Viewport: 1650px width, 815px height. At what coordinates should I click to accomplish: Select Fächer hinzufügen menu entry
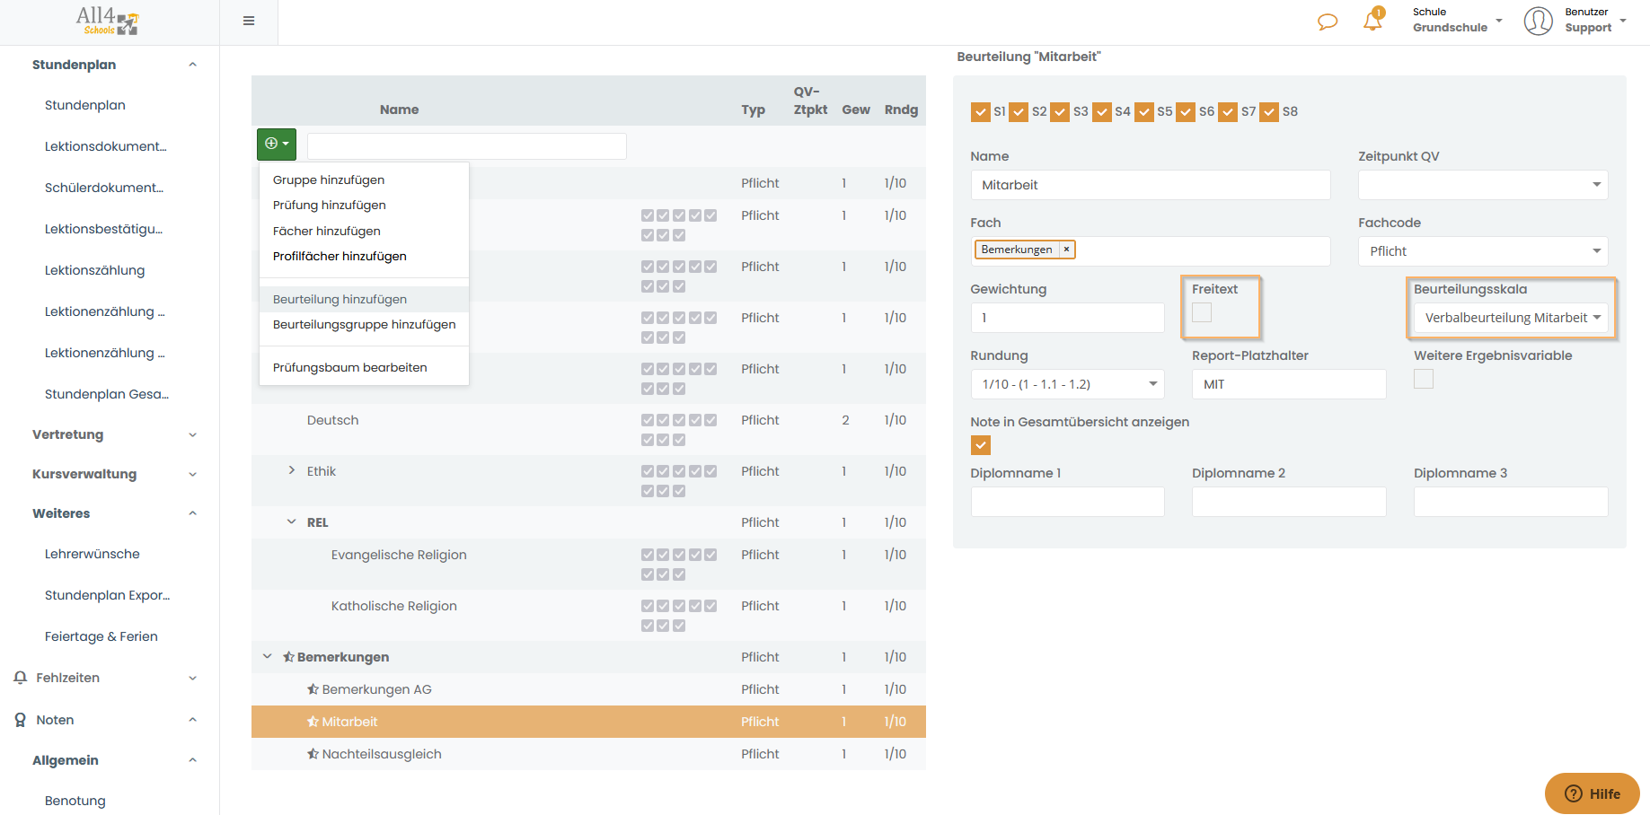[364, 231]
